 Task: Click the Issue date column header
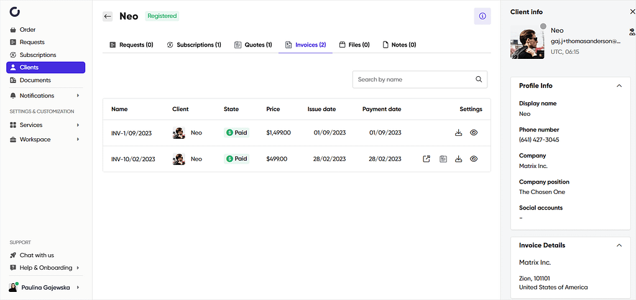point(321,109)
